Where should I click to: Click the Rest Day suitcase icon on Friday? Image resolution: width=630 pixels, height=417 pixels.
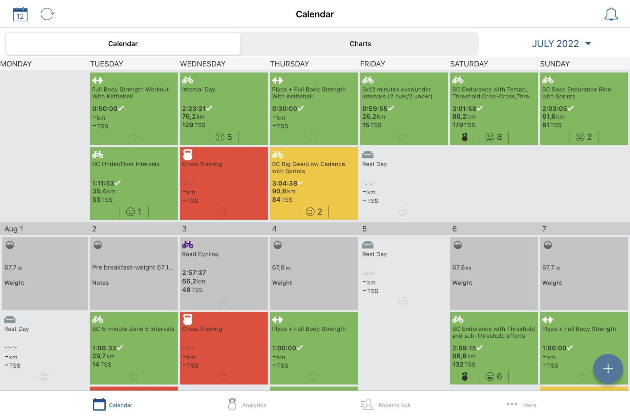pos(367,154)
